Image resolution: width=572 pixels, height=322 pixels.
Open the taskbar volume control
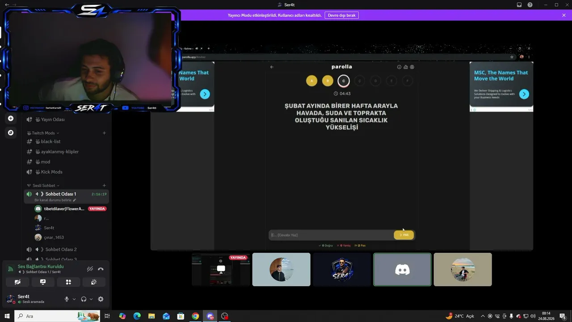click(x=532, y=316)
